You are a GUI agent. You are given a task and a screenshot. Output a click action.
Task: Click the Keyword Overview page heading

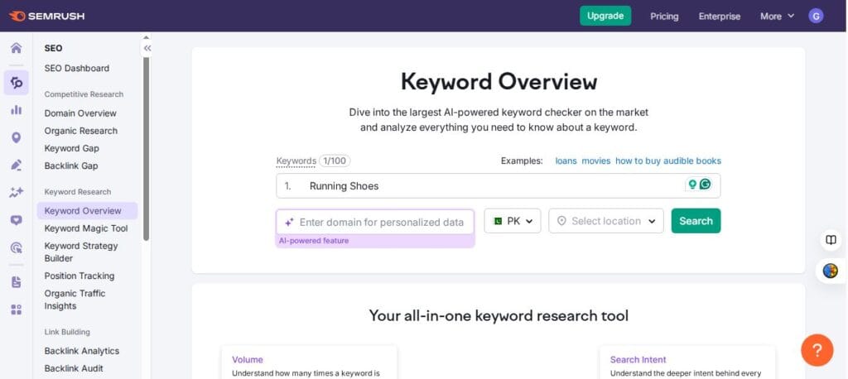point(499,82)
